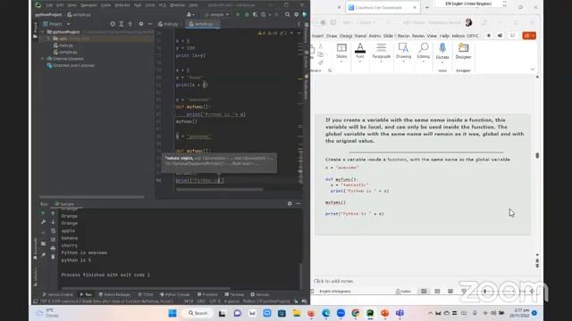Click the taskbar Search box
The image size is (572, 321).
point(198,313)
